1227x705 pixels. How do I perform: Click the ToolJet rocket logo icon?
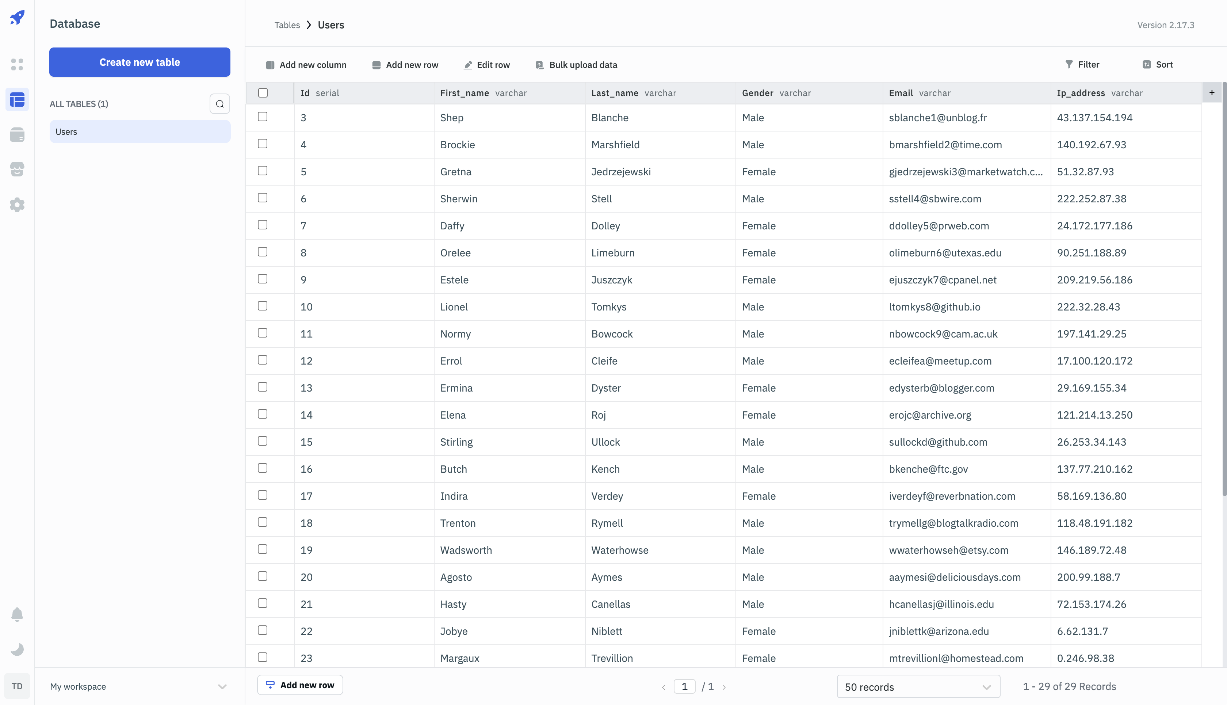click(17, 18)
